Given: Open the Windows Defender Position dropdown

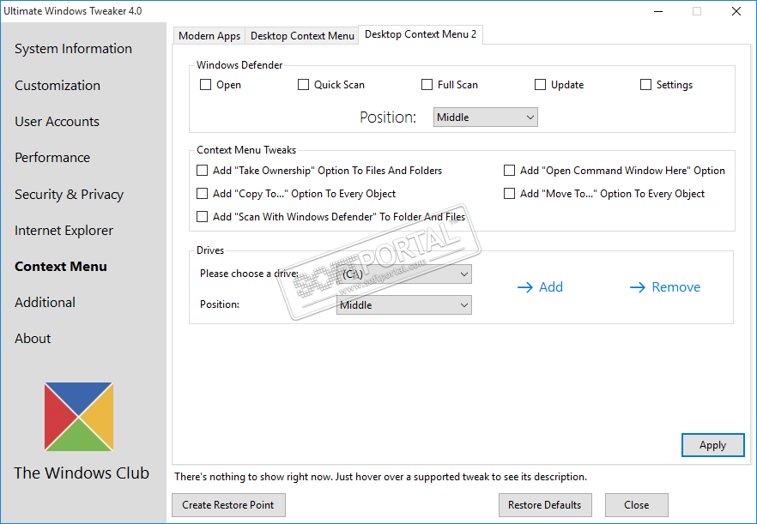Looking at the screenshot, I should coord(486,117).
